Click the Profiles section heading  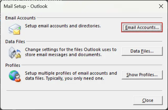pyautogui.click(x=13, y=65)
